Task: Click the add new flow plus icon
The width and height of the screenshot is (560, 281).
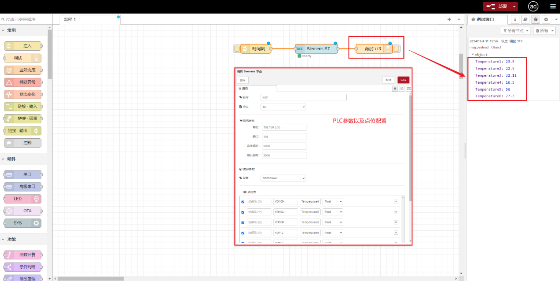Action: pyautogui.click(x=449, y=19)
